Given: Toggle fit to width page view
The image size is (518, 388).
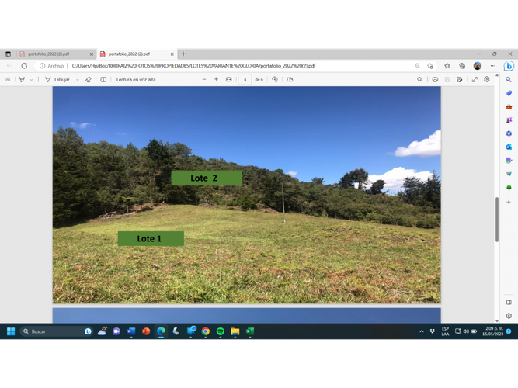Looking at the screenshot, I should click(228, 80).
